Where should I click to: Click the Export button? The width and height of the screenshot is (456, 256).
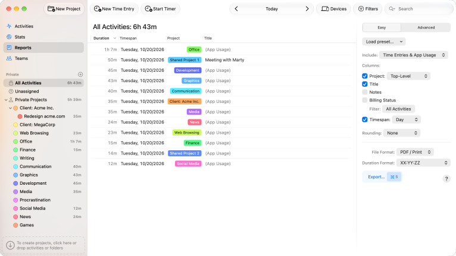[382, 177]
